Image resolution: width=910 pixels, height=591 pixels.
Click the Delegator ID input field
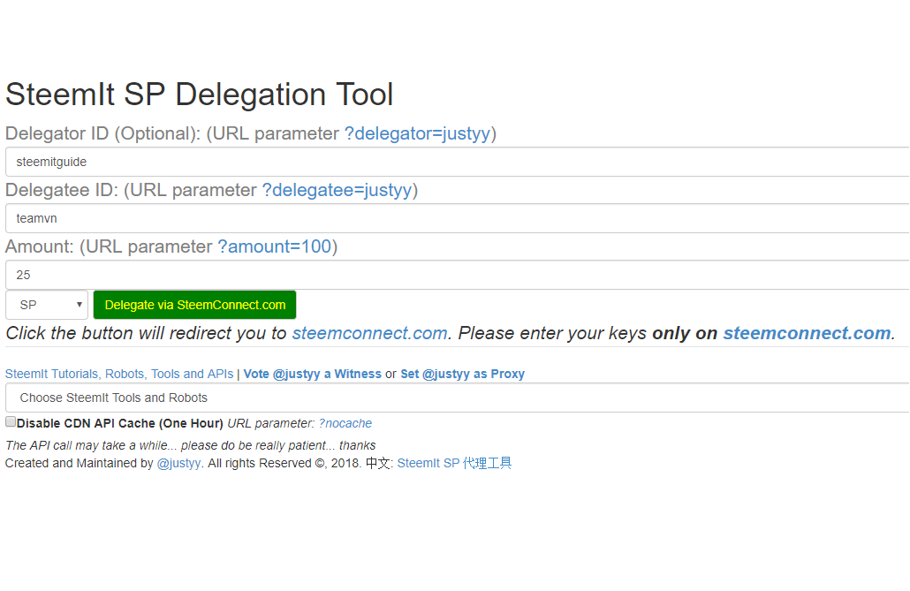(x=458, y=162)
